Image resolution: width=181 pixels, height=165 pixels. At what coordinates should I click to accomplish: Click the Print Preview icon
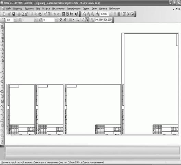pyautogui.click(x=23, y=14)
